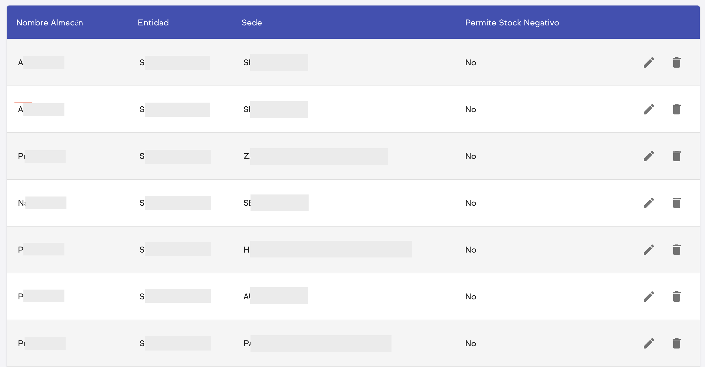Click the trash icon in the second row
The height and width of the screenshot is (367, 705).
click(676, 109)
